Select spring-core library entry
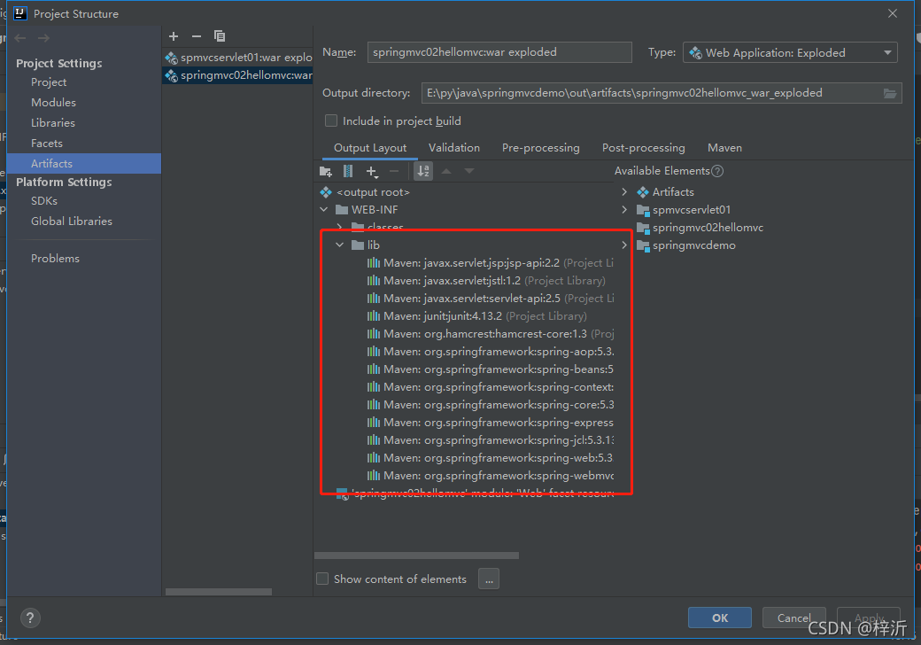This screenshot has width=921, height=645. 490,405
